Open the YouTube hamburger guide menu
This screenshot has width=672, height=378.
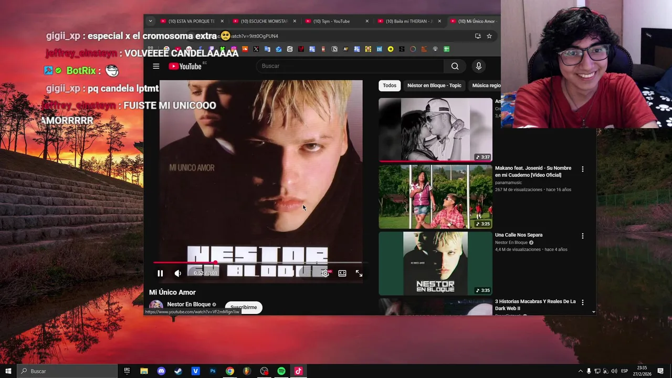(x=156, y=66)
